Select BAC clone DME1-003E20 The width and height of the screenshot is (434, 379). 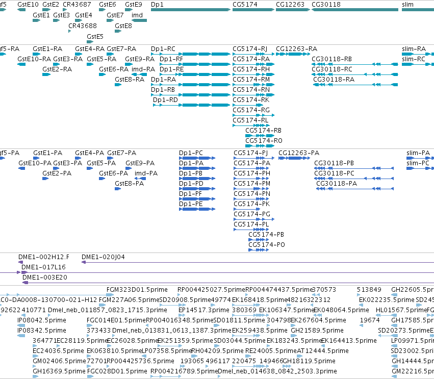(x=228, y=283)
